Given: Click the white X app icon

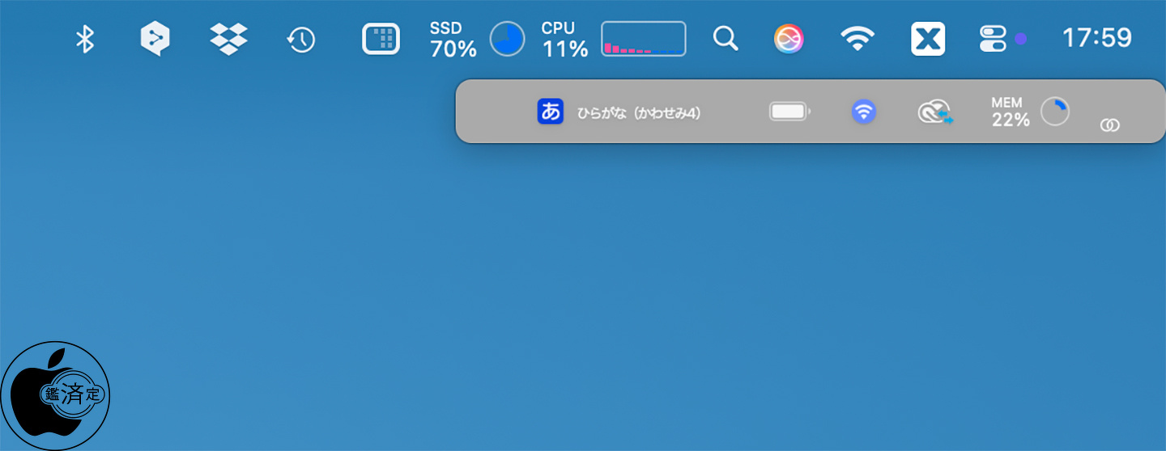Looking at the screenshot, I should coord(928,39).
